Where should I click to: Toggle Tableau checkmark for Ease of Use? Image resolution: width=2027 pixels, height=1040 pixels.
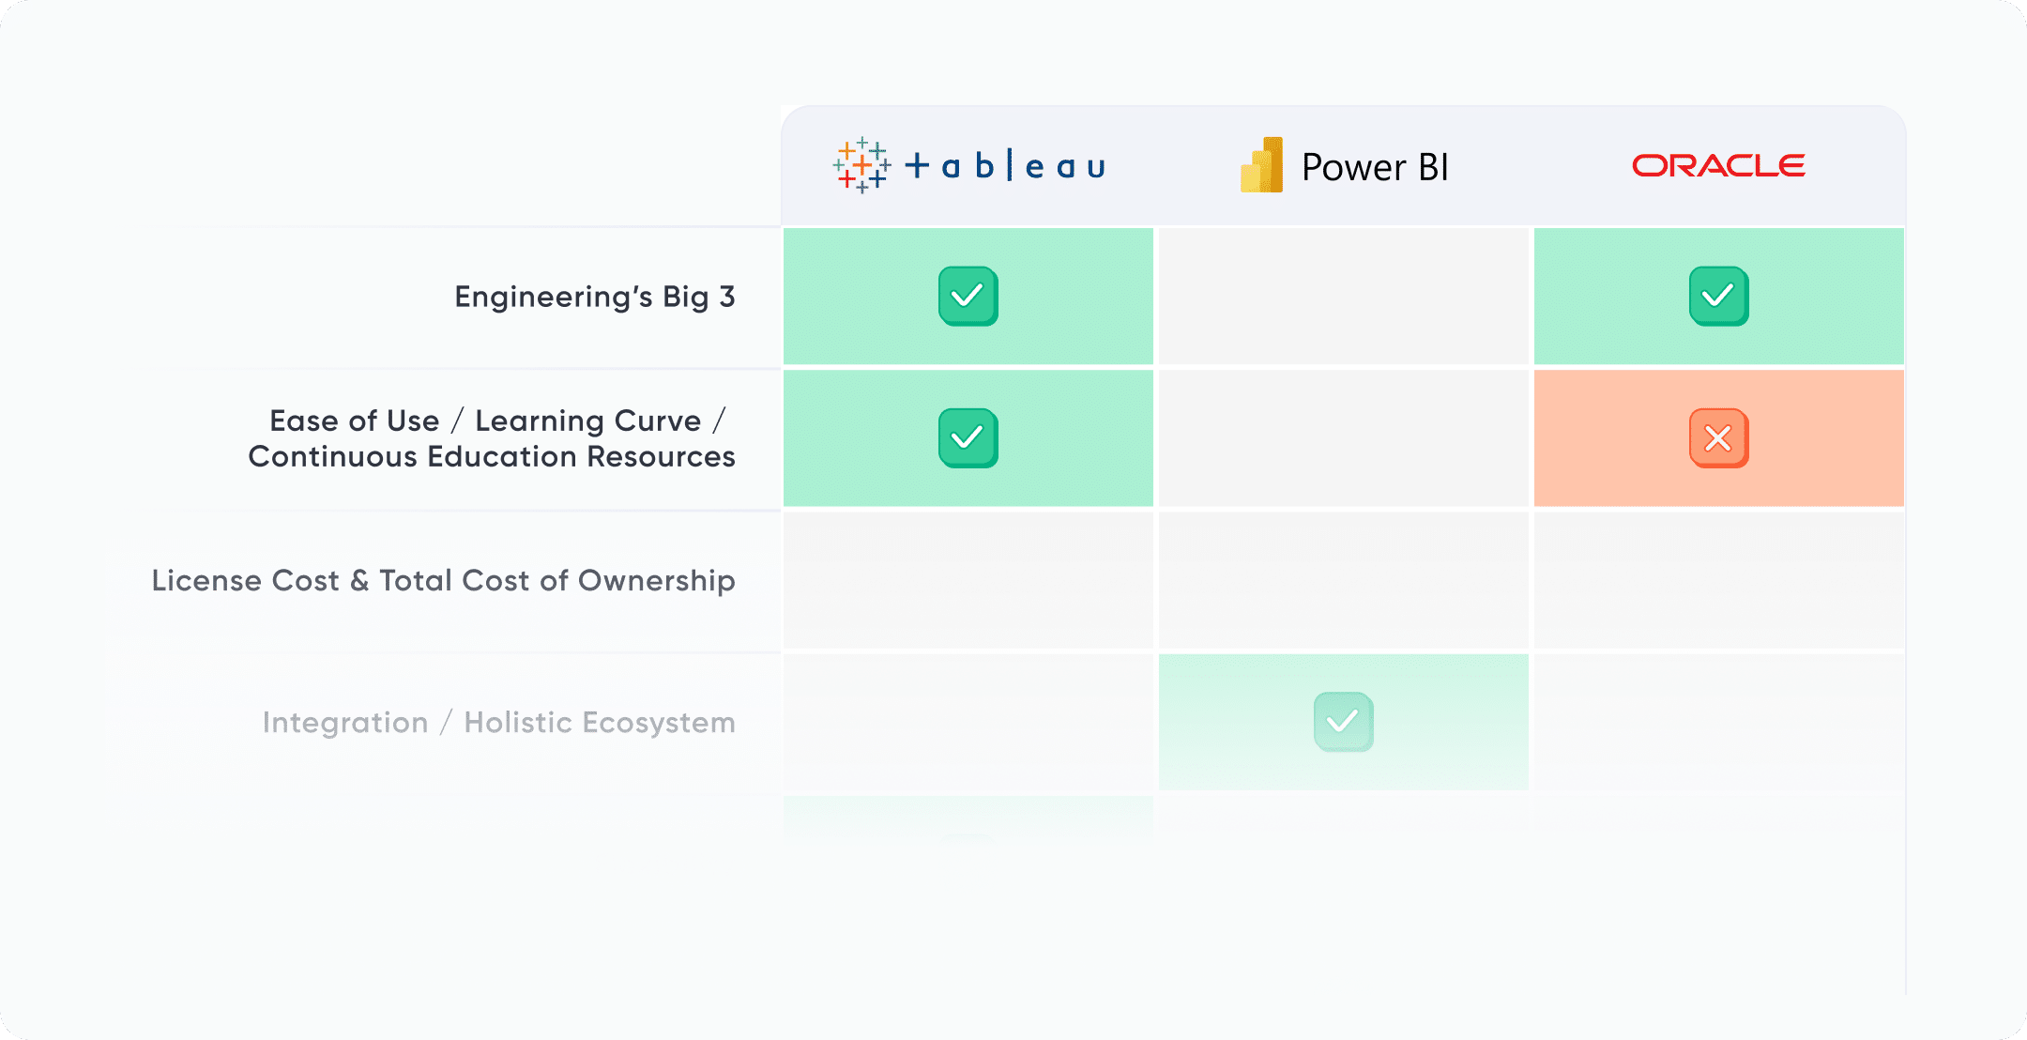tap(968, 438)
